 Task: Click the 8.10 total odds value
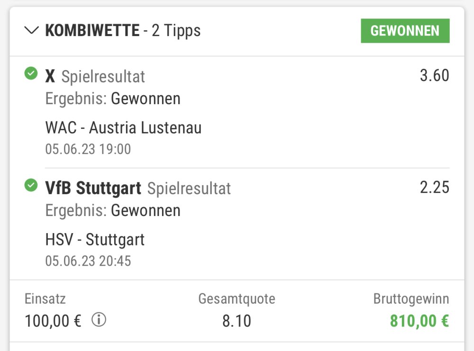click(x=237, y=321)
